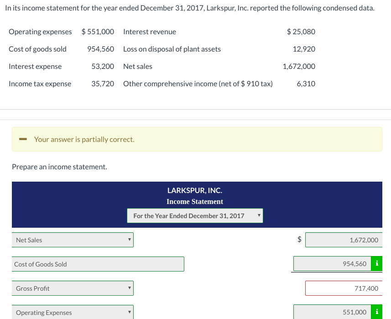
Task: Click the cost of goods sold amount field 954,560
Action: (332, 263)
